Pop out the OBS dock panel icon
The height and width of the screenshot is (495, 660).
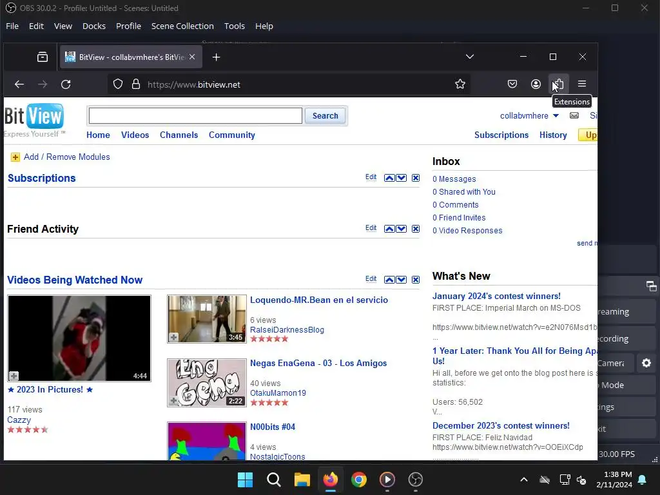[651, 286]
